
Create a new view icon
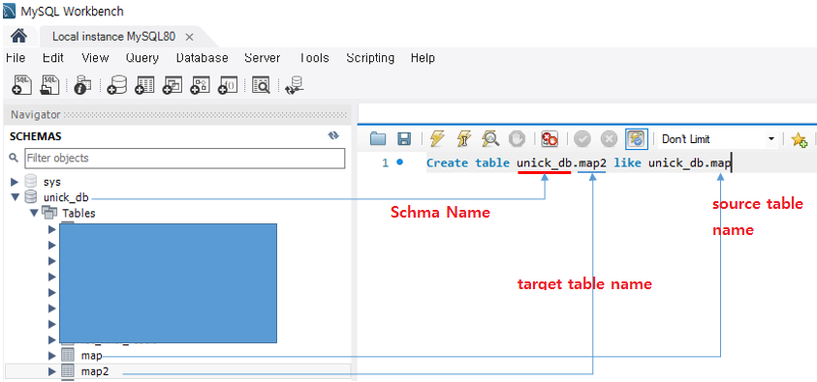pos(173,85)
